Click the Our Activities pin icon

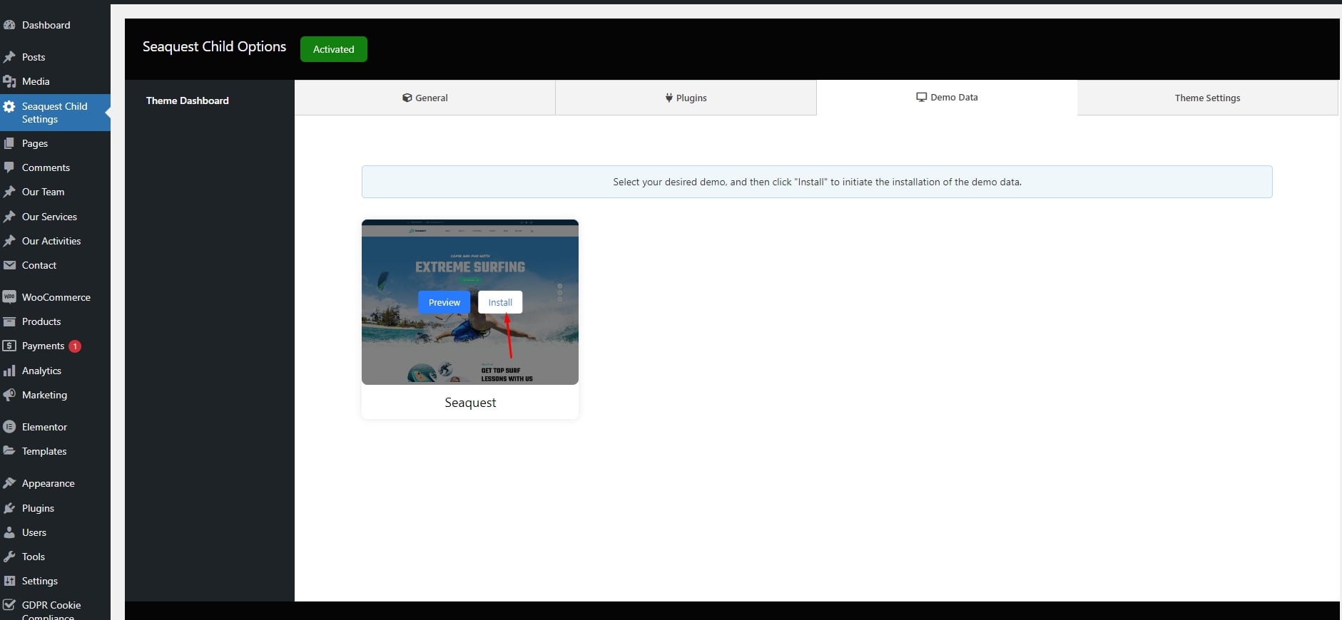[x=9, y=241]
